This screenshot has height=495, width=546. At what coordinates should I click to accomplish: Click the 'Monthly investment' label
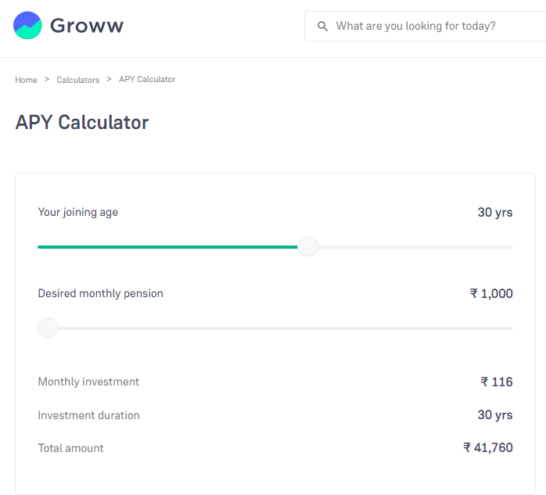point(88,382)
